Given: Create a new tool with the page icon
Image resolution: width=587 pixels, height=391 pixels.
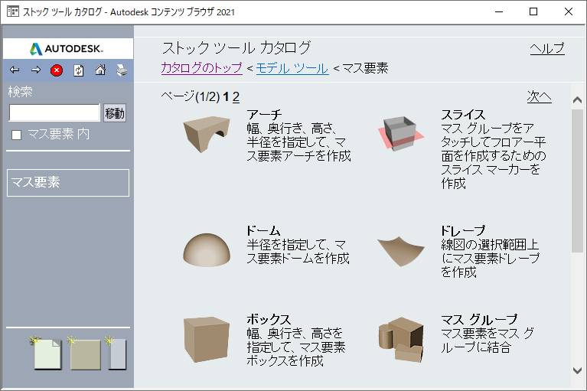Looking at the screenshot, I should (x=47, y=354).
